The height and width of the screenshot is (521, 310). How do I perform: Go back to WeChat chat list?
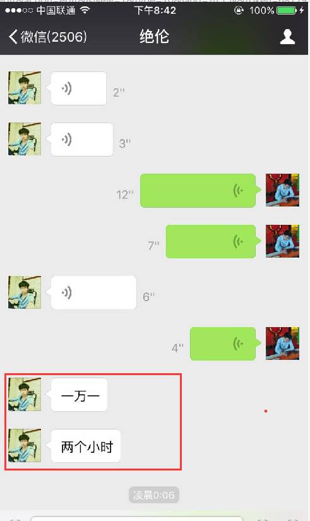pos(47,37)
